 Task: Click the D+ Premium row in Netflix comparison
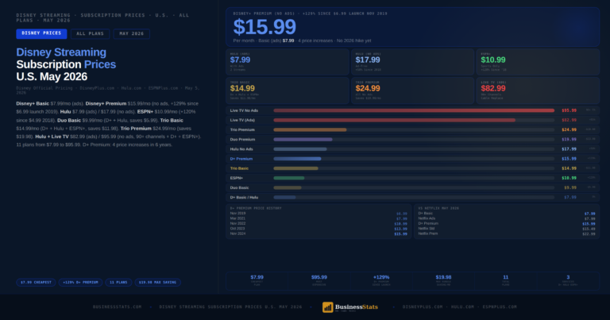coord(507,224)
